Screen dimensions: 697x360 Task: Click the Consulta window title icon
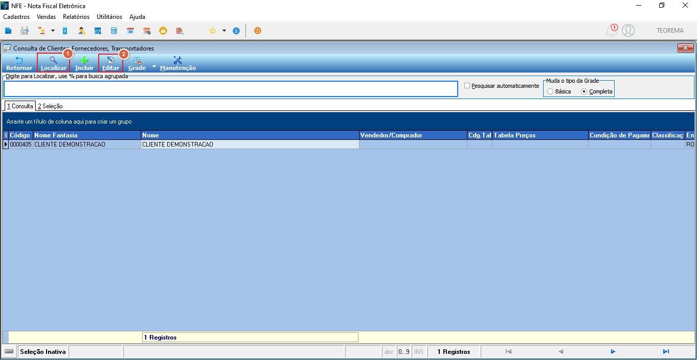point(7,48)
